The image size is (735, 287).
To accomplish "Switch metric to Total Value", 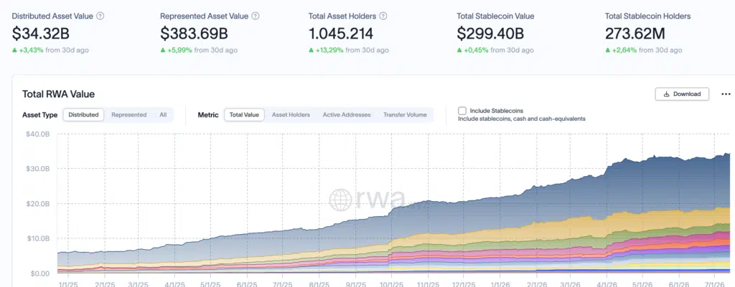I will pos(244,115).
